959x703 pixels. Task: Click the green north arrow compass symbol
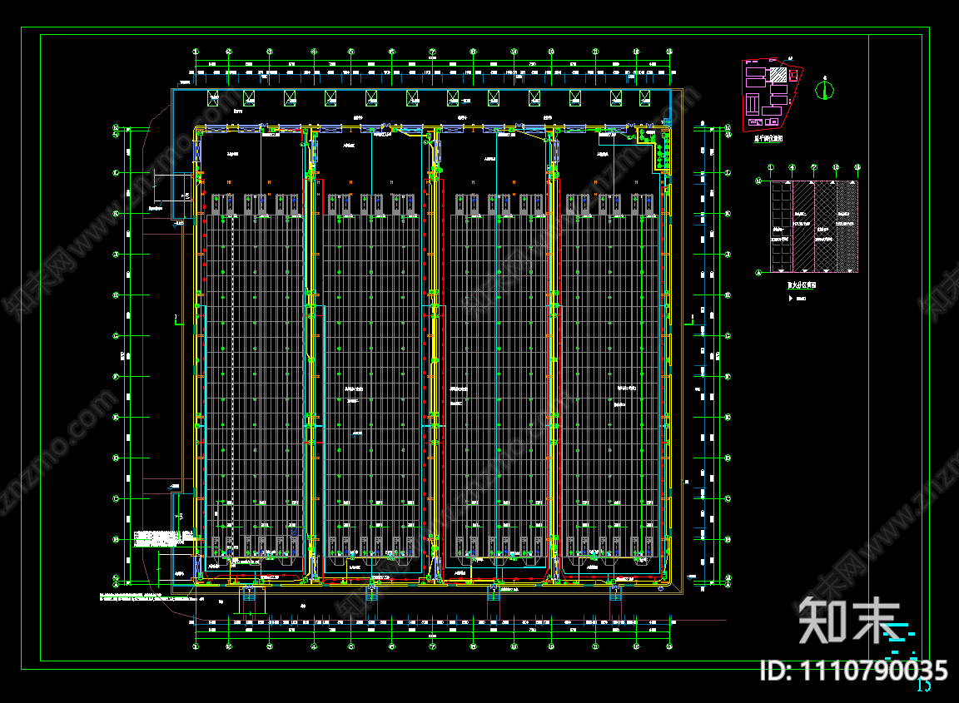coord(824,89)
